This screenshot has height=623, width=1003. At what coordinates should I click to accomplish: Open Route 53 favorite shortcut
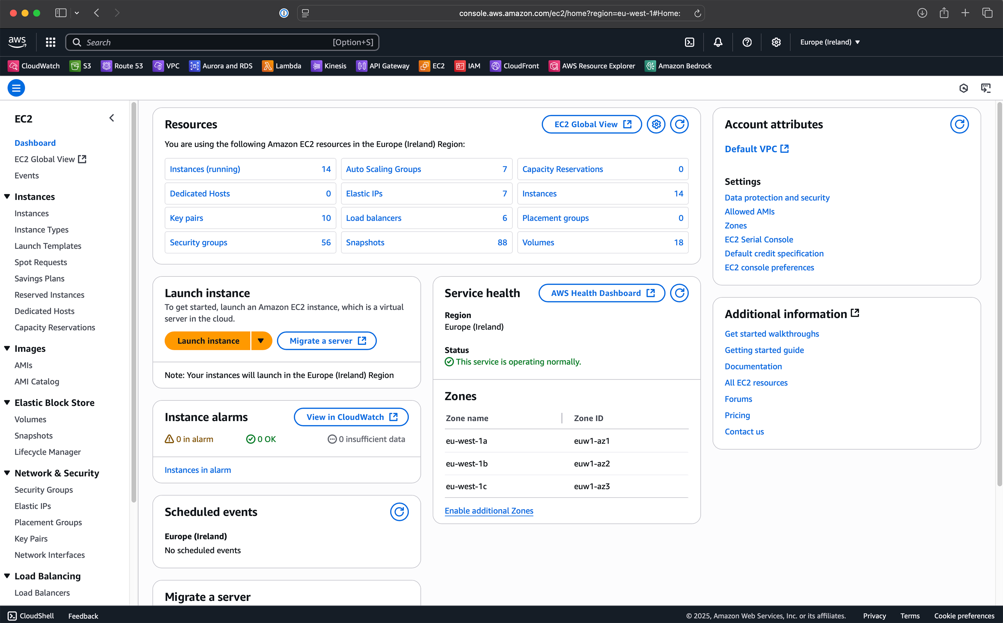(x=122, y=66)
